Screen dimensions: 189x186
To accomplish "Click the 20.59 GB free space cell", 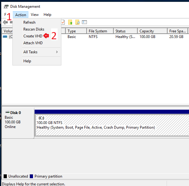I will (176, 37).
